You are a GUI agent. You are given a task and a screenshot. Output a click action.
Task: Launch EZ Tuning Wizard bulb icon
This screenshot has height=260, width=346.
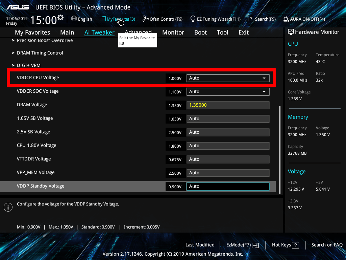click(x=193, y=19)
